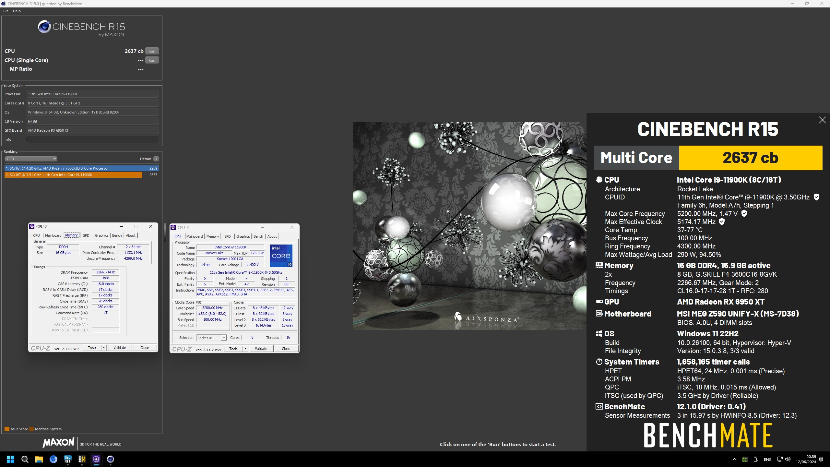Open About tab in left CPU-Z
The height and width of the screenshot is (467, 830).
point(131,235)
